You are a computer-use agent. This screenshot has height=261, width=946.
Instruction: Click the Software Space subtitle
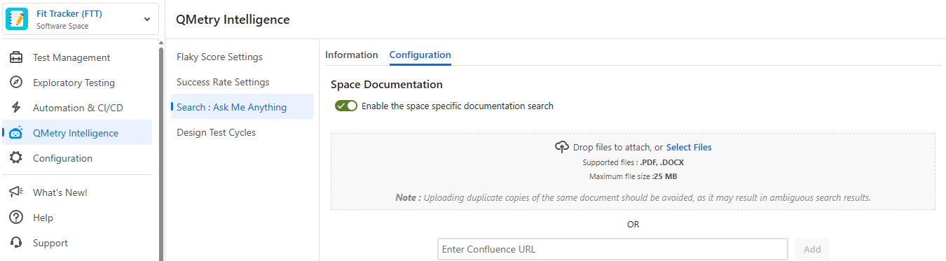[62, 27]
